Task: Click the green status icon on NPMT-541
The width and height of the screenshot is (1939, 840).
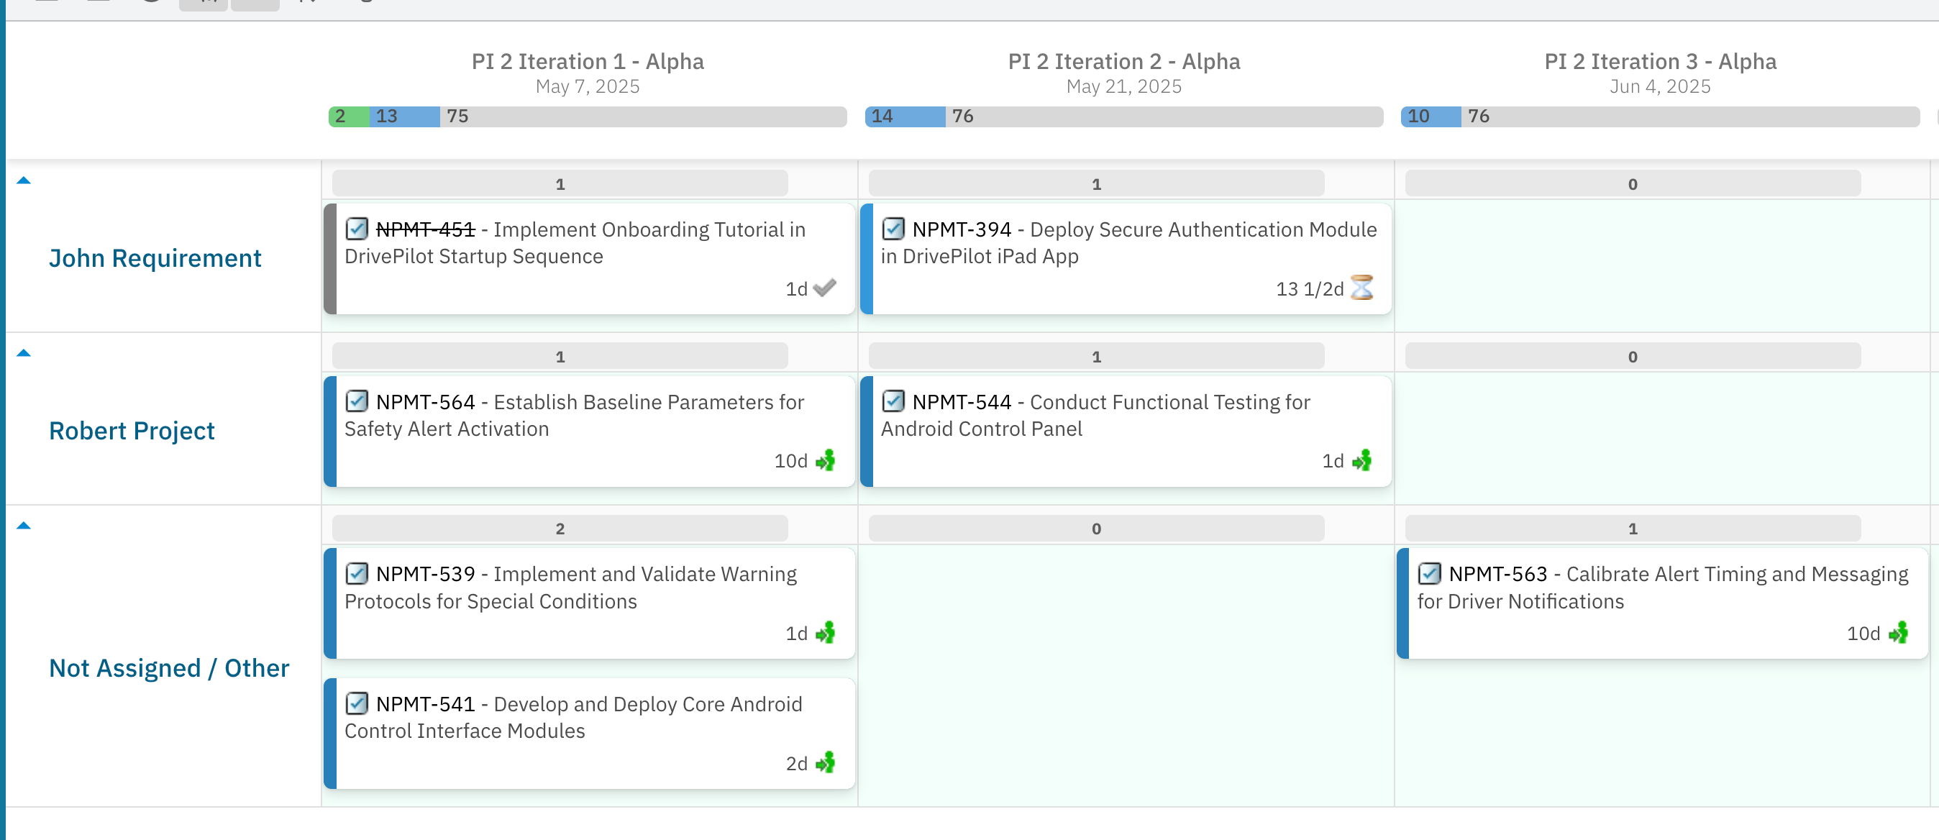Action: coord(825,763)
